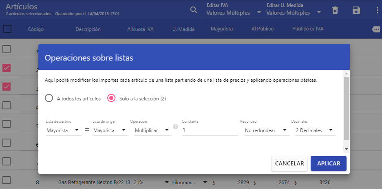Open 21% IVA dropdown in row 8
Screen dimensions: 382x189
(x=152, y=182)
